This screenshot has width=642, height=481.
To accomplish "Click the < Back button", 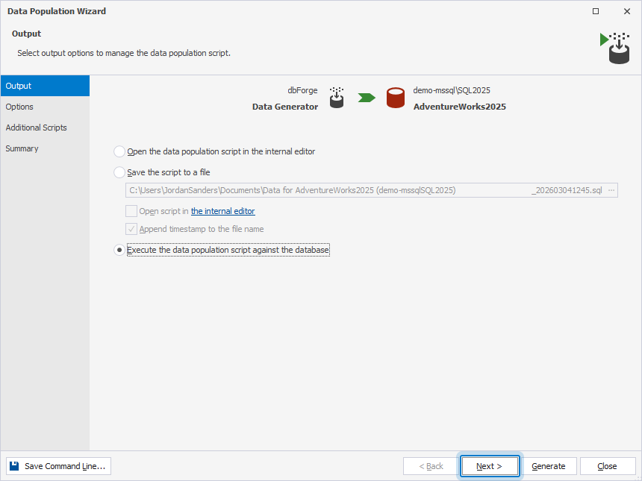I will pos(430,466).
